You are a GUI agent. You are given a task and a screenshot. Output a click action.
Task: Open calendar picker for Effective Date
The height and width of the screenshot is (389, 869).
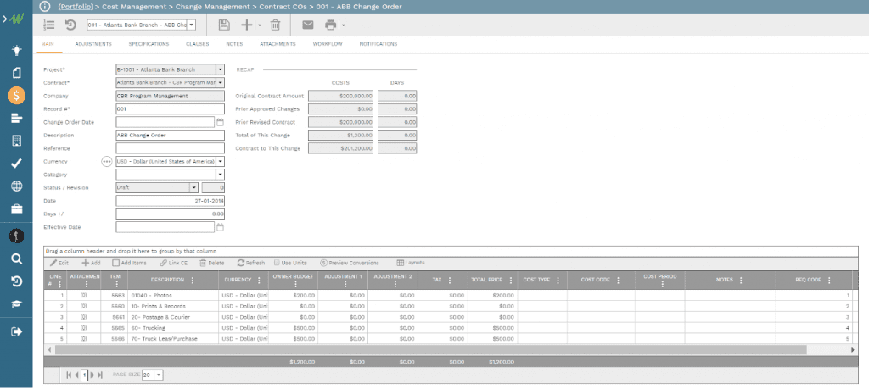pos(220,227)
